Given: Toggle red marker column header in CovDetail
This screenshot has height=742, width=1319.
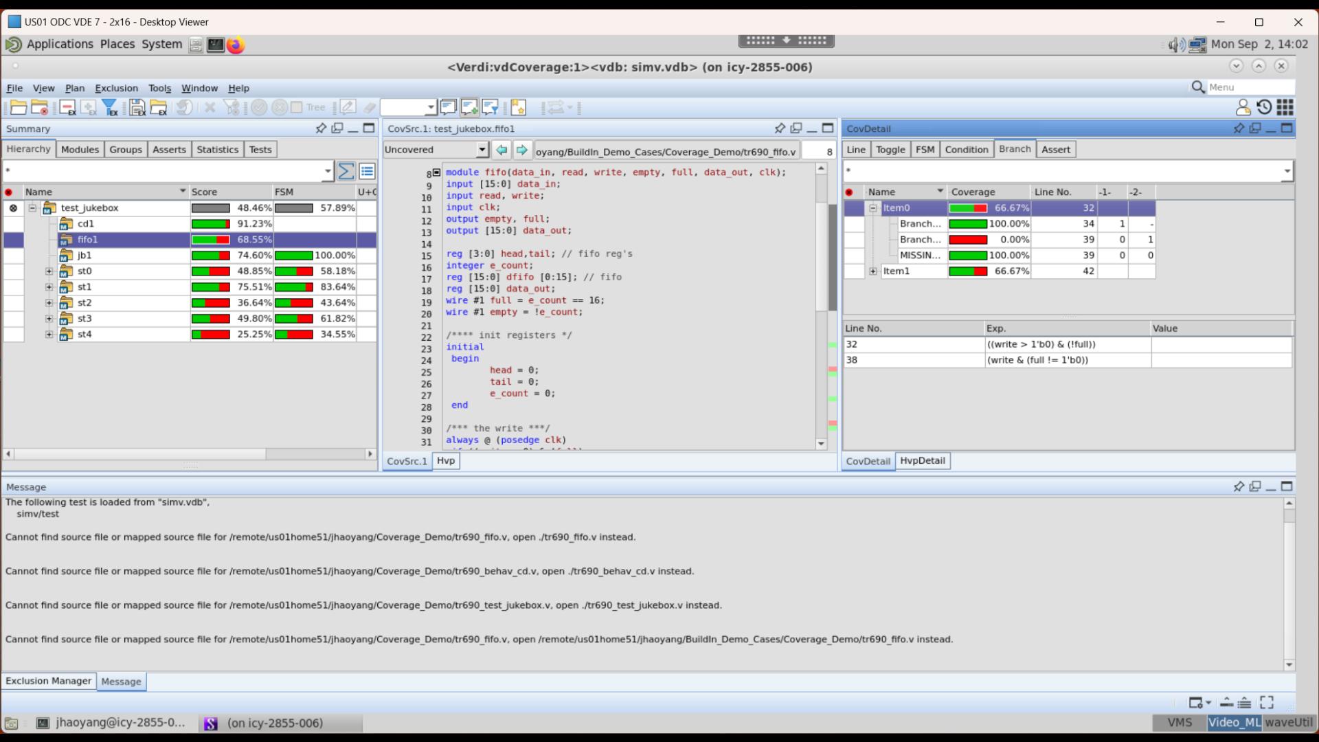Looking at the screenshot, I should [x=849, y=192].
